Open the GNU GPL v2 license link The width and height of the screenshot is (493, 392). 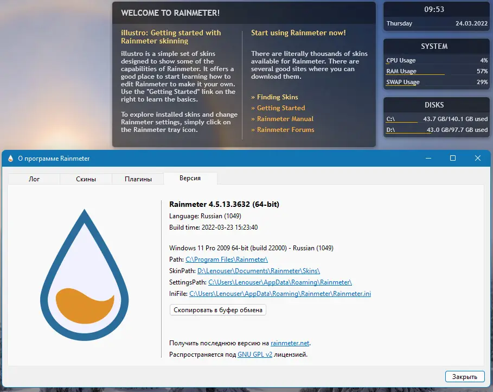[255, 354]
